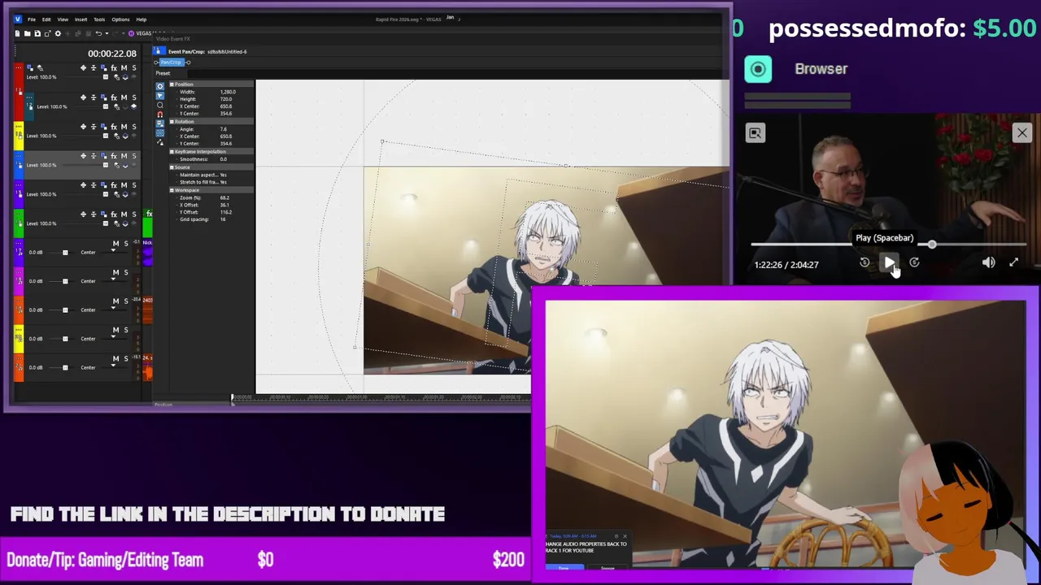
Task: Click the Pan/Crop chain node
Action: point(171,63)
